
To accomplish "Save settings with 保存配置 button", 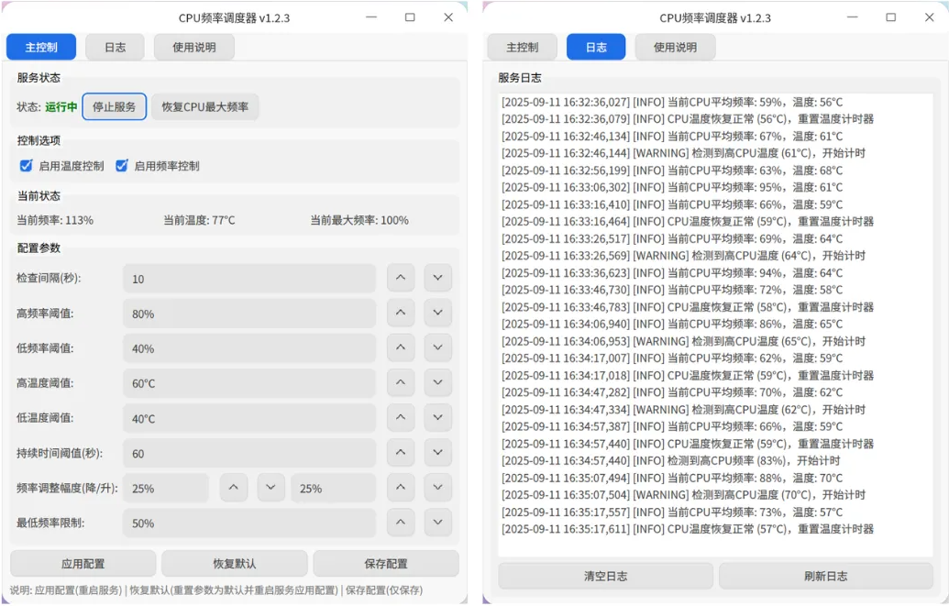I will tap(386, 564).
